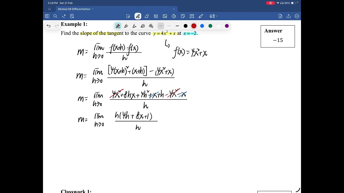Choose the ball pen style

coord(126,26)
